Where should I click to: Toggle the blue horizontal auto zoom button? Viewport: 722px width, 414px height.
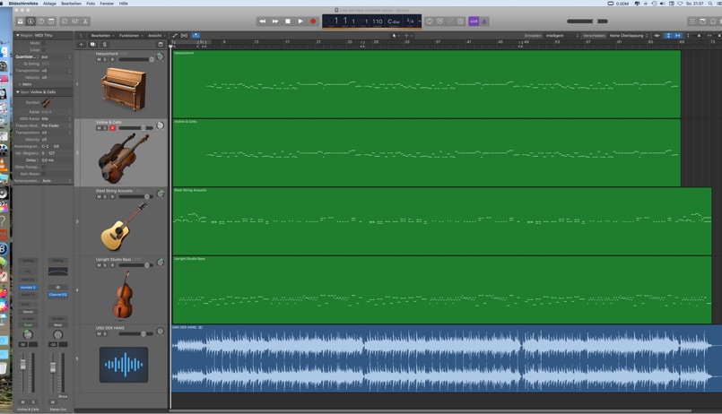click(677, 36)
